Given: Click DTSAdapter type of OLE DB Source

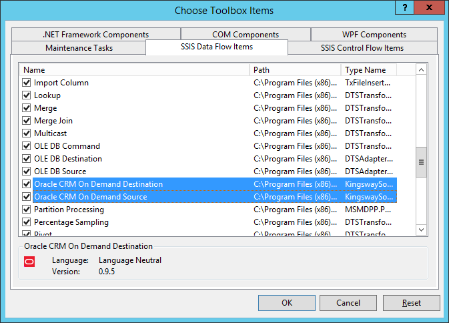Looking at the screenshot, I should click(x=369, y=172).
